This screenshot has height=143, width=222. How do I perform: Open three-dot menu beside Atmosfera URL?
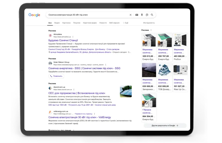(x=73, y=37)
